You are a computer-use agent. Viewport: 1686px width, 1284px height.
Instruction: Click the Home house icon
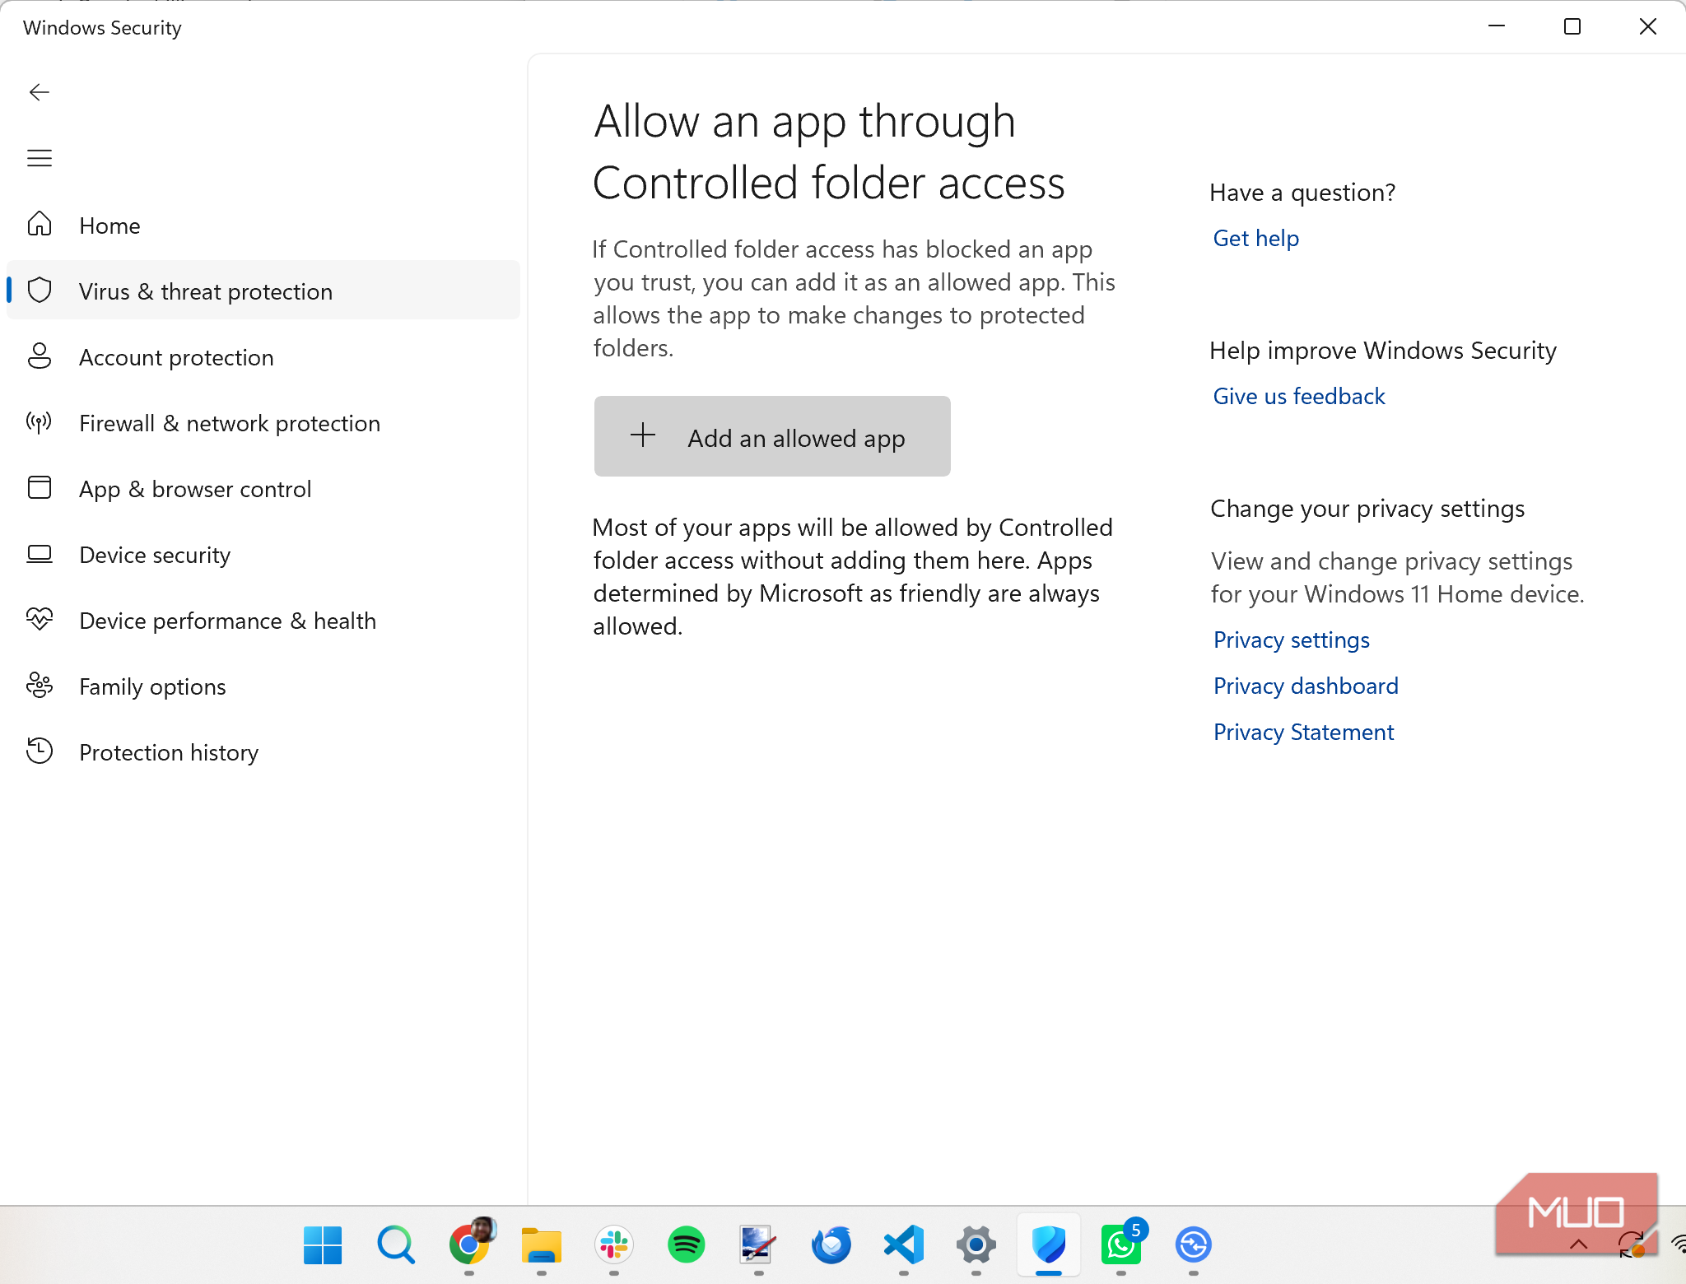40,224
